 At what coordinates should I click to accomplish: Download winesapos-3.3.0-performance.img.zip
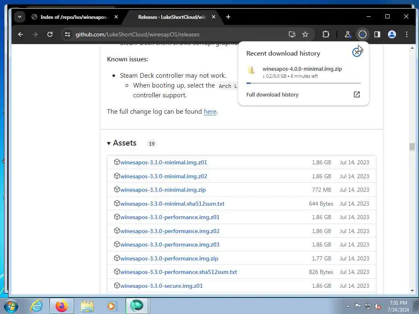click(169, 258)
